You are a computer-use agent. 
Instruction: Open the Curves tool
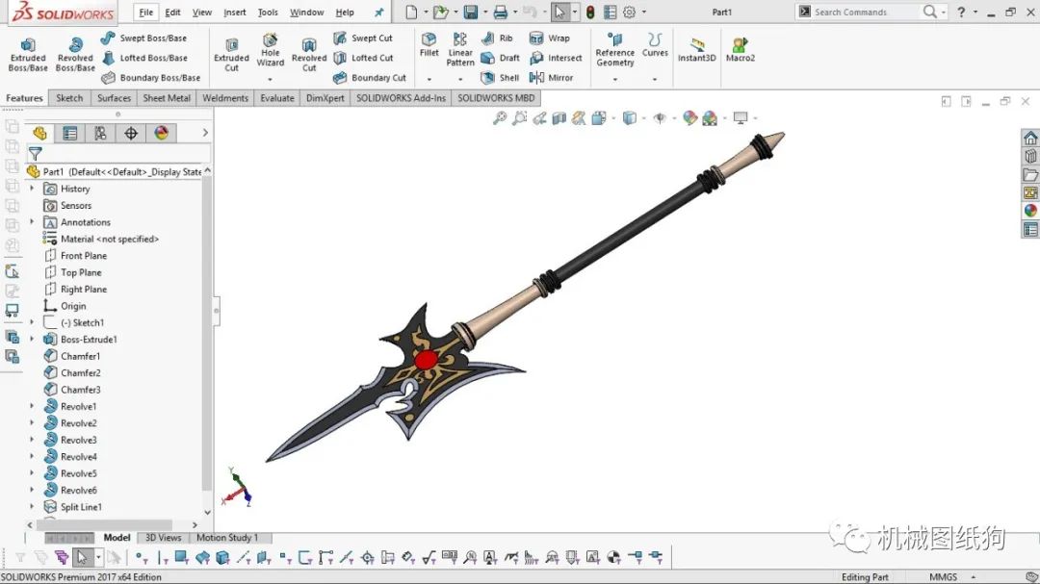tap(655, 45)
